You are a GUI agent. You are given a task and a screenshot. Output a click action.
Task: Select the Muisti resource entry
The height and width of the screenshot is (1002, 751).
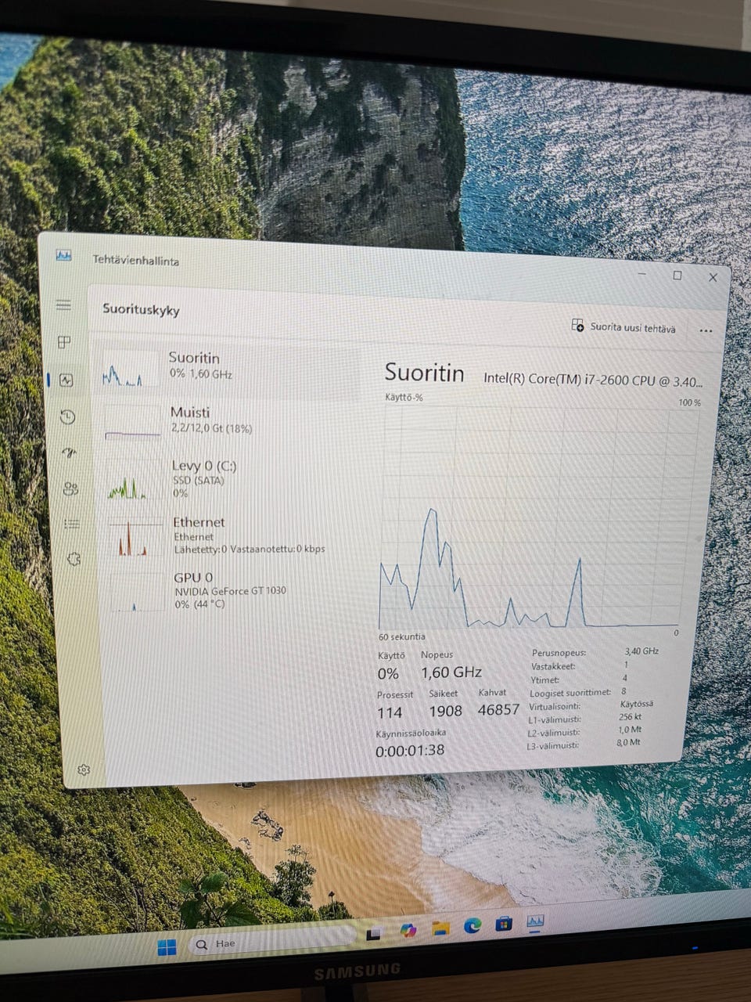coord(228,422)
